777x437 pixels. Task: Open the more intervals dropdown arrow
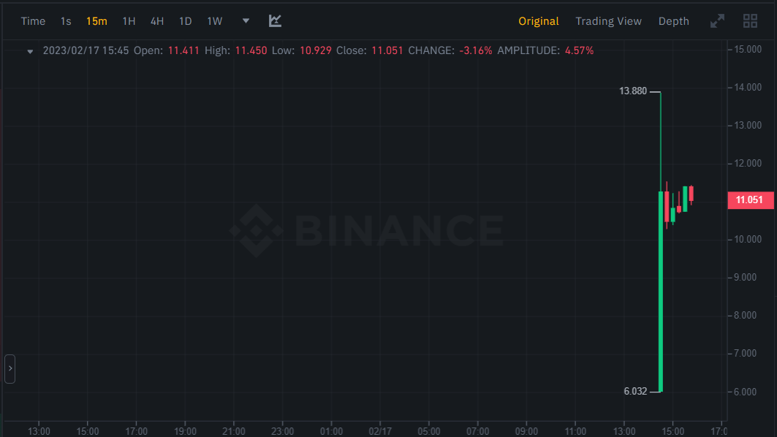coord(246,20)
